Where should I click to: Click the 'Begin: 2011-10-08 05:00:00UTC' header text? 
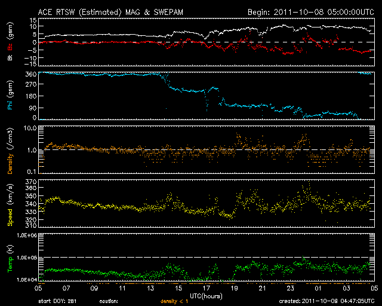pos(311,12)
